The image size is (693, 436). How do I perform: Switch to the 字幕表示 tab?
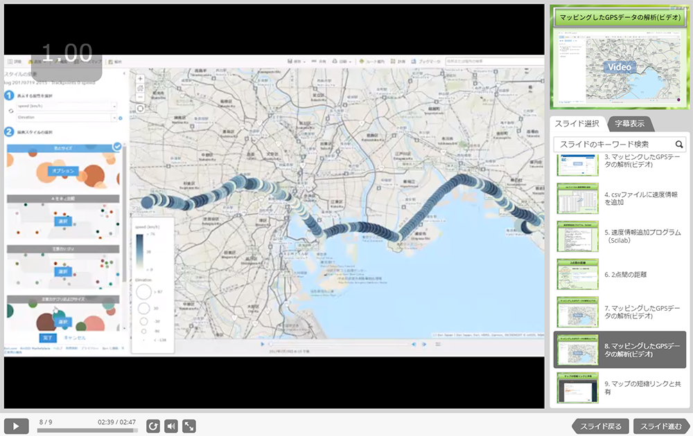point(629,124)
